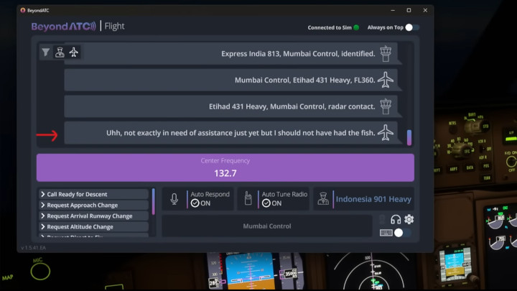The image size is (517, 291).
Task: Expand Request Approach Change option
Action: pos(94,205)
